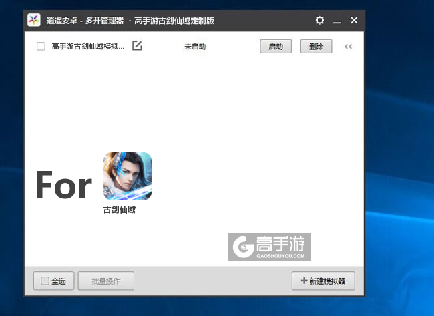This screenshot has height=316, width=434.
Task: Click the window title 逍遥安卓 - 多开管理器
Action: tap(85, 21)
